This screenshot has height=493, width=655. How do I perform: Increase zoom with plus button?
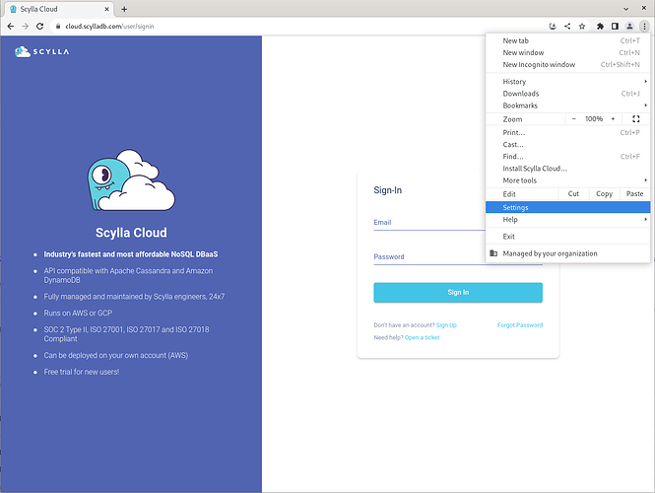coord(613,119)
